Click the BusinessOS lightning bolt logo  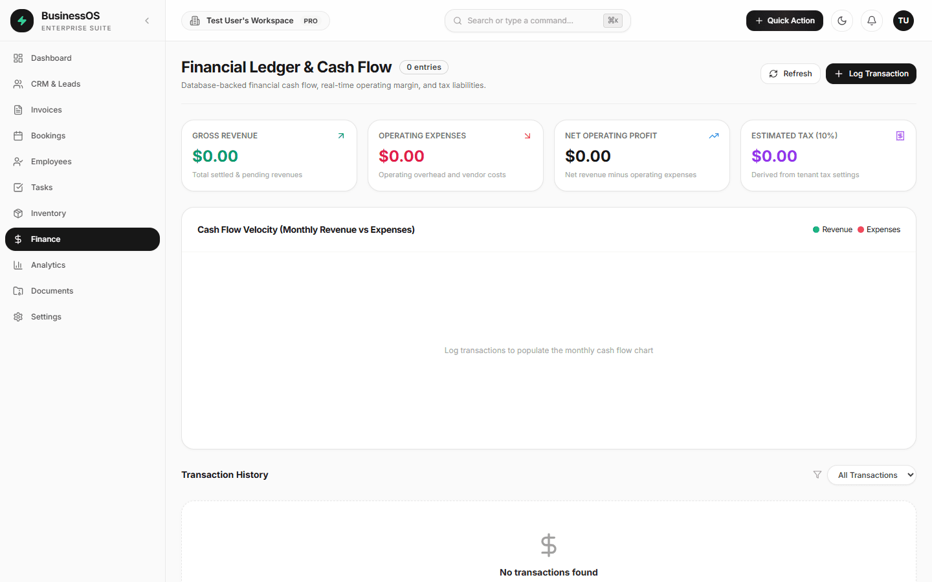click(x=22, y=21)
